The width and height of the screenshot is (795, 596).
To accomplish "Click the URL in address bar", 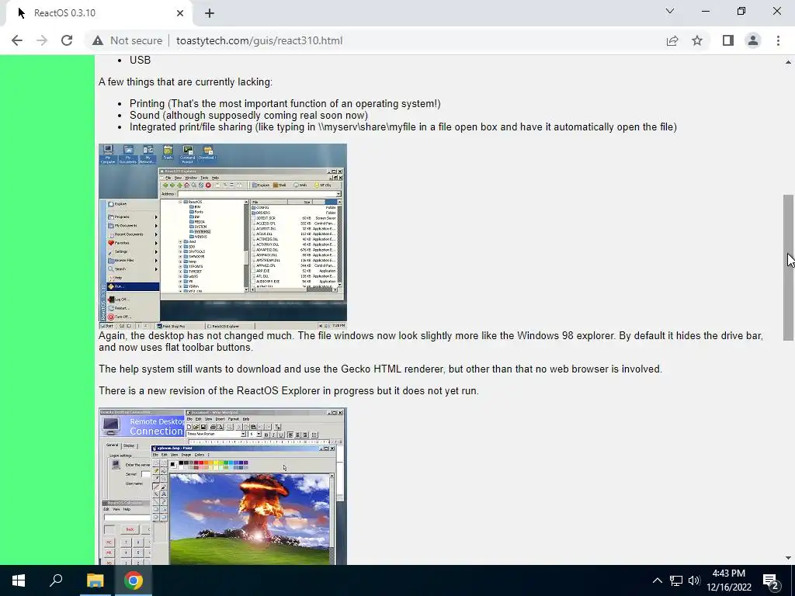I will (259, 40).
